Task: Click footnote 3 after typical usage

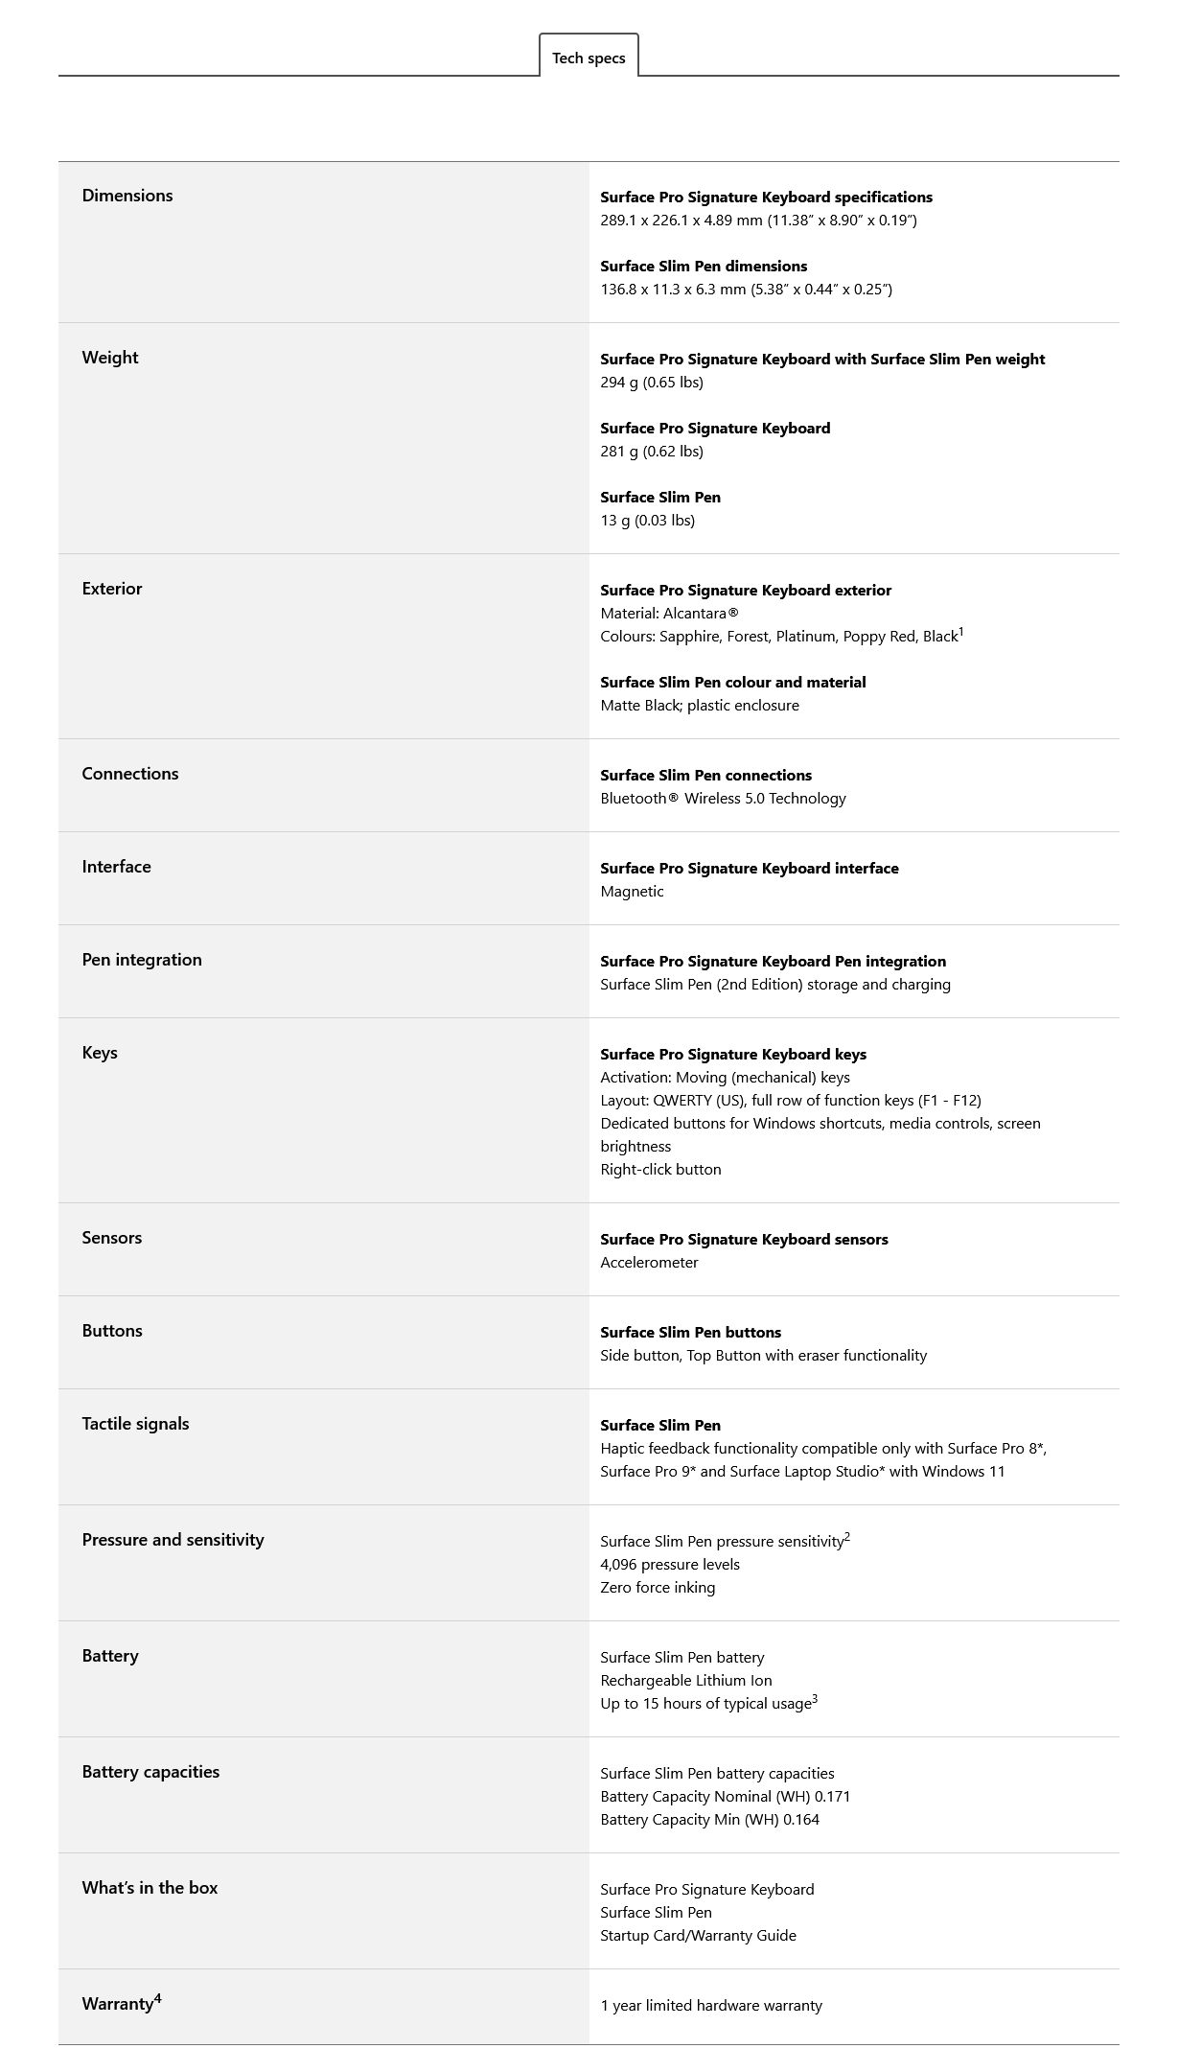Action: (x=815, y=1699)
